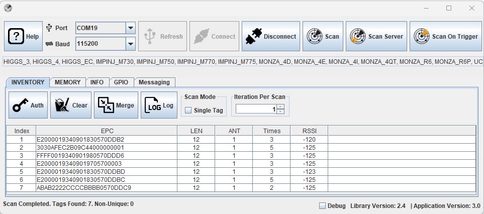484x214 pixels.
Task: Click Library Version 2.4 label
Action: 378,205
